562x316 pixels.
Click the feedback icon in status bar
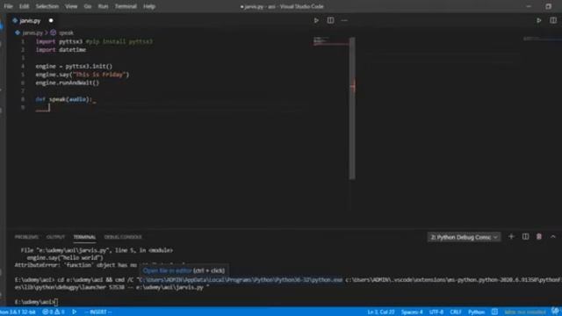coord(494,312)
